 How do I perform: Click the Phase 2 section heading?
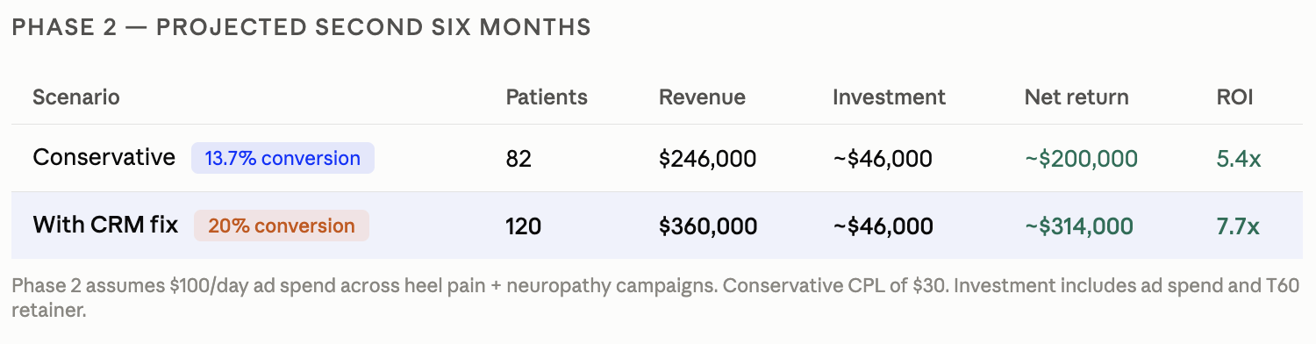point(301,27)
